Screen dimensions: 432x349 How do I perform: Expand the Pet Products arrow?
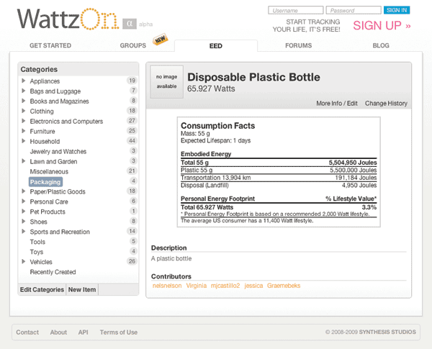tap(24, 212)
